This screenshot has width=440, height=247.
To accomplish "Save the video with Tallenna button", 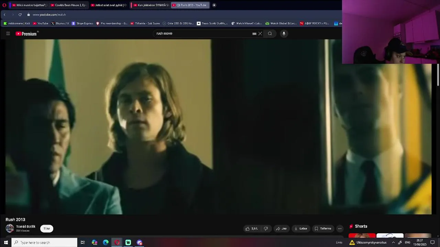I will tap(323, 228).
